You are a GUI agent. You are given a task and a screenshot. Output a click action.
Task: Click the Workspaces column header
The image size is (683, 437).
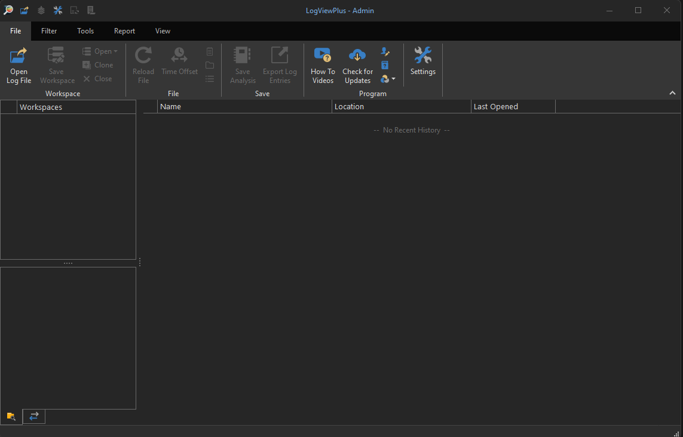(76, 107)
